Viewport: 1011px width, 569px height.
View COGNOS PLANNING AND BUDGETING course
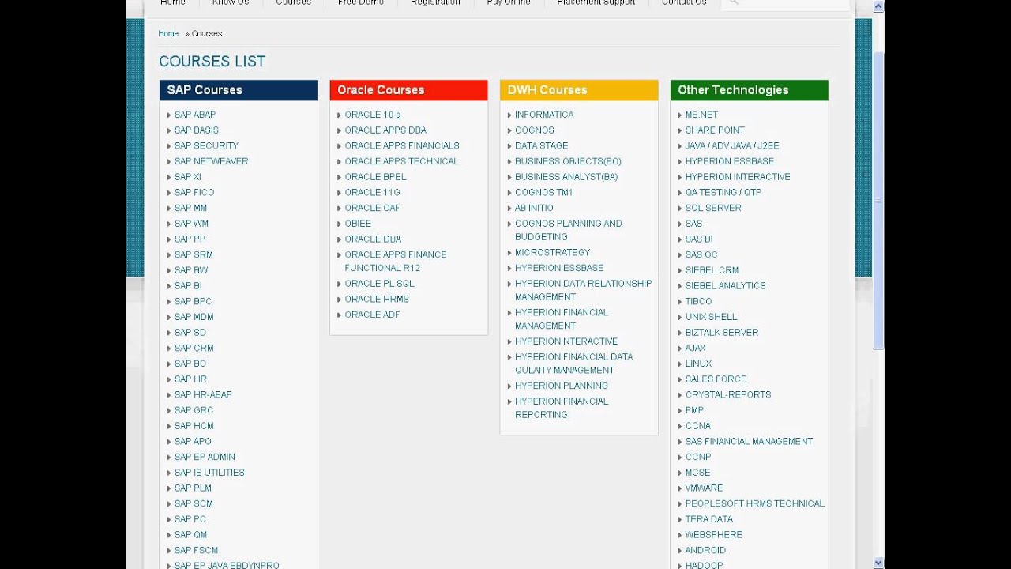click(x=569, y=231)
